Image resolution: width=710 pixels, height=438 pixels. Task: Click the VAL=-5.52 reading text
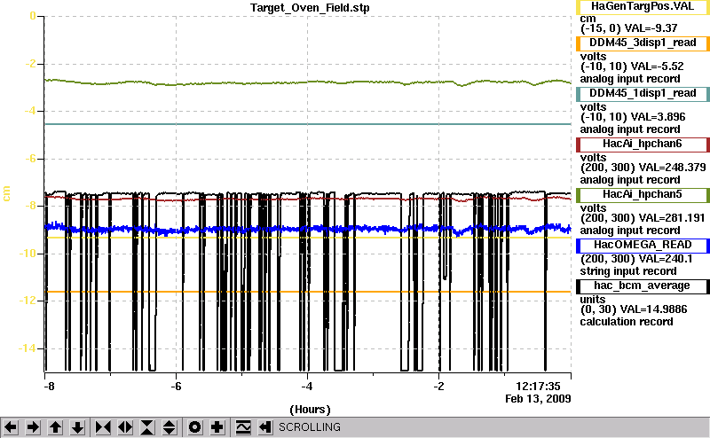(x=657, y=66)
